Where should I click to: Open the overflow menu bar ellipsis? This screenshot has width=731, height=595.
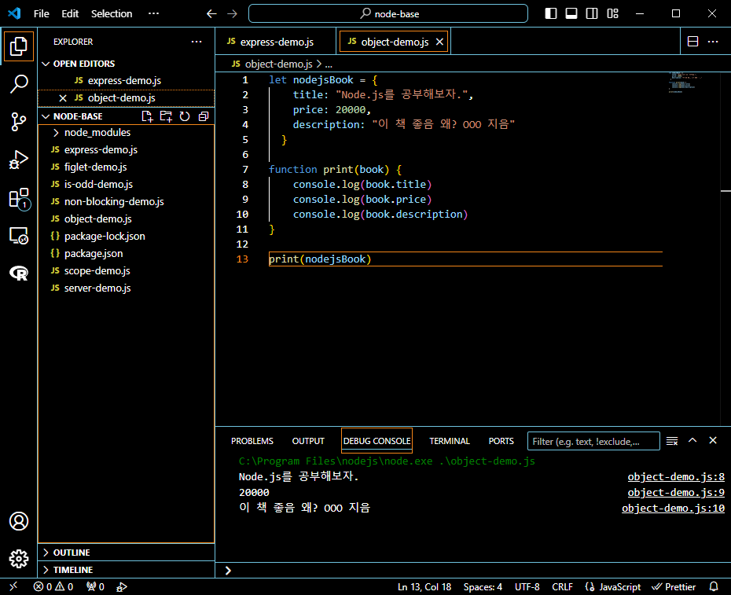pos(153,13)
